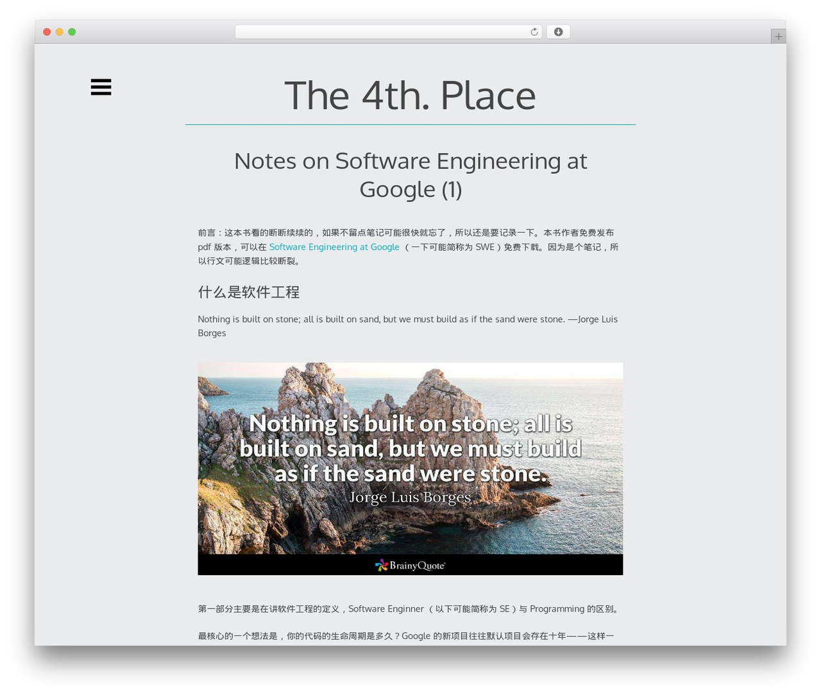Click the paragraph starting with 前言
Image resolution: width=821 pixels, height=695 pixels.
tap(408, 247)
